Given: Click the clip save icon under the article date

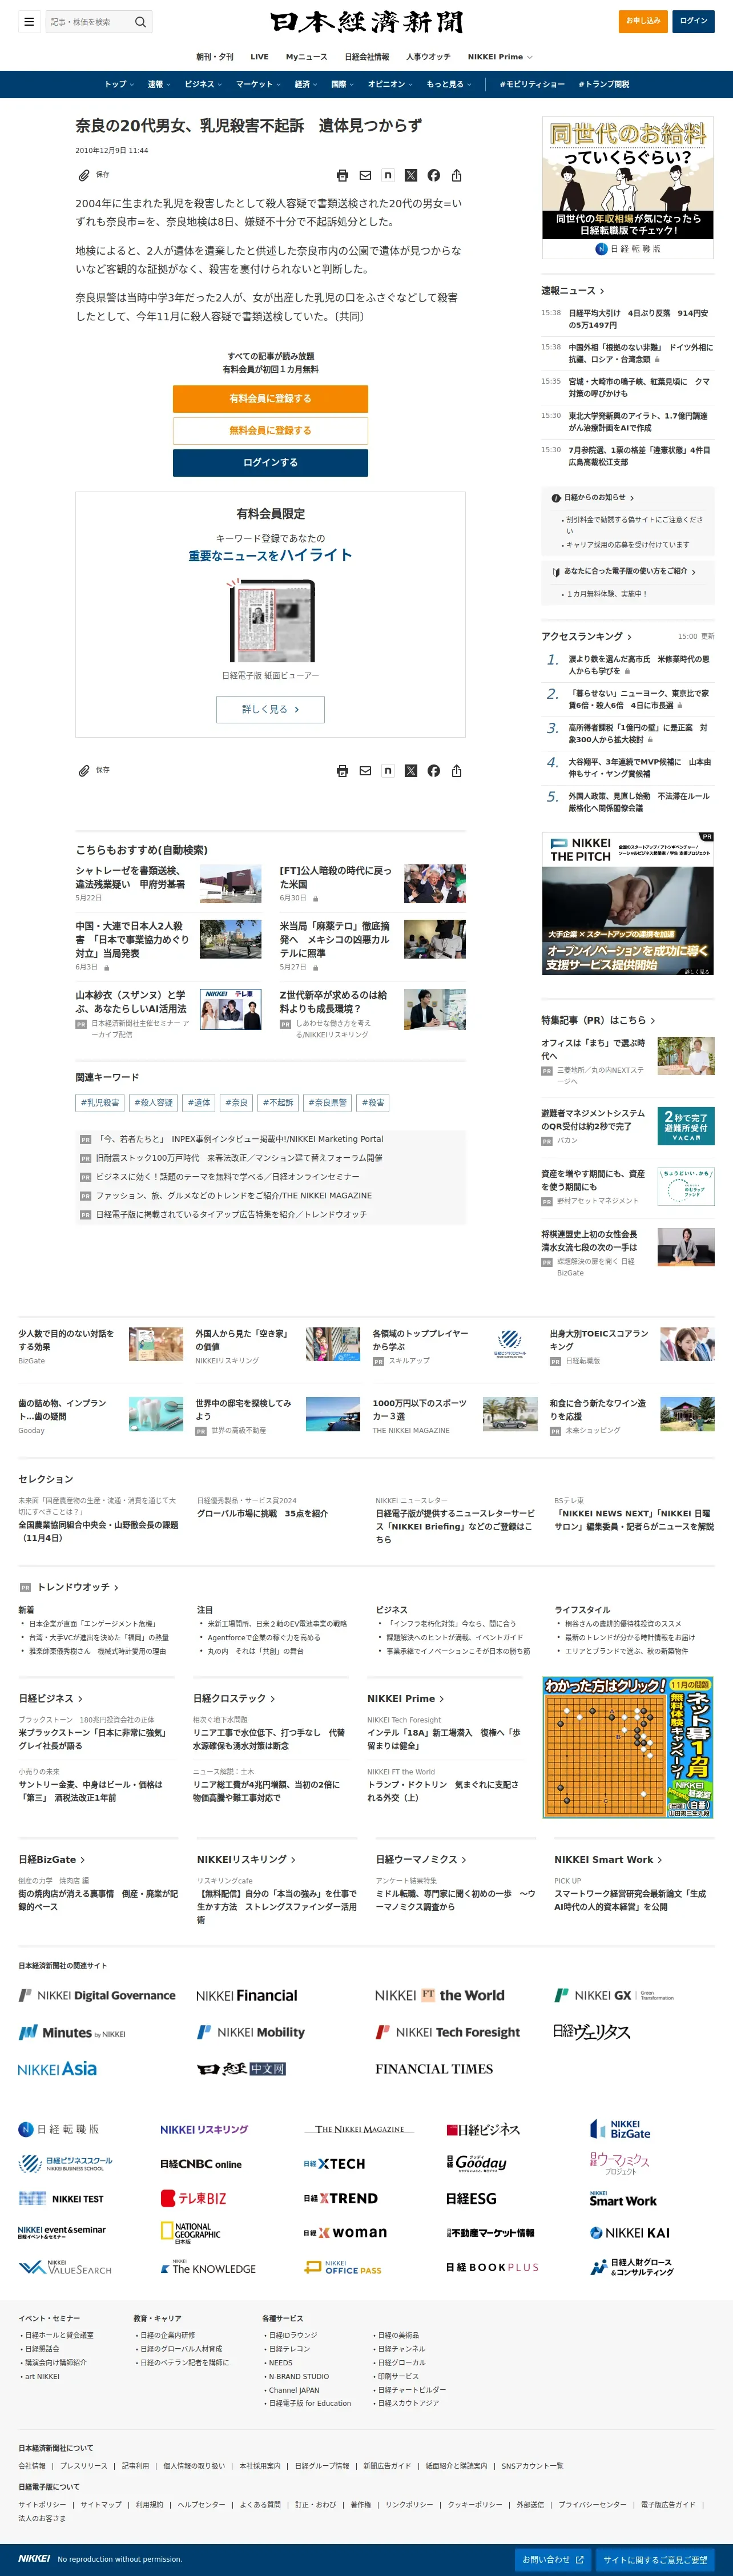Looking at the screenshot, I should tap(85, 175).
